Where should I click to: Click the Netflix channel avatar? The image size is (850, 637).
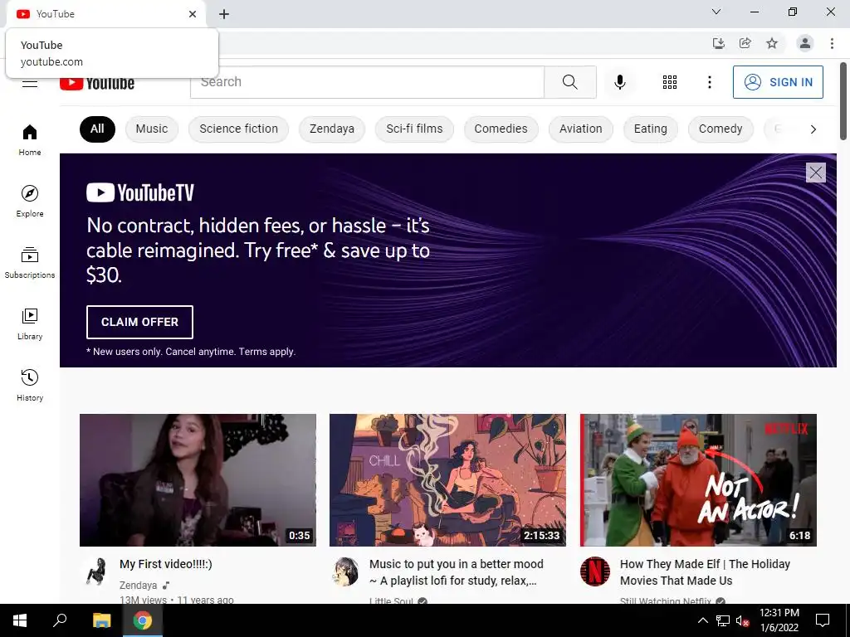click(595, 571)
